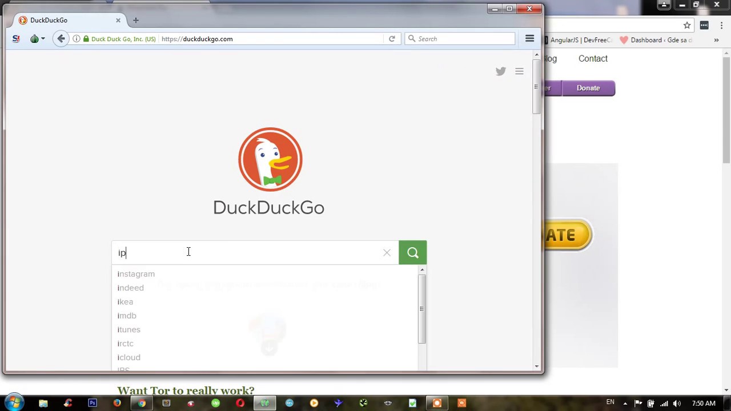The height and width of the screenshot is (411, 731).
Task: Click the Tor Browser toolbar Search field
Action: 460,39
